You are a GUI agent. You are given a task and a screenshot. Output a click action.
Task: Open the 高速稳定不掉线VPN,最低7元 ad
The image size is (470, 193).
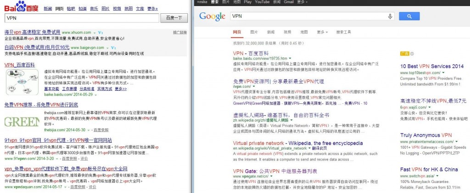pyautogui.click(x=433, y=101)
